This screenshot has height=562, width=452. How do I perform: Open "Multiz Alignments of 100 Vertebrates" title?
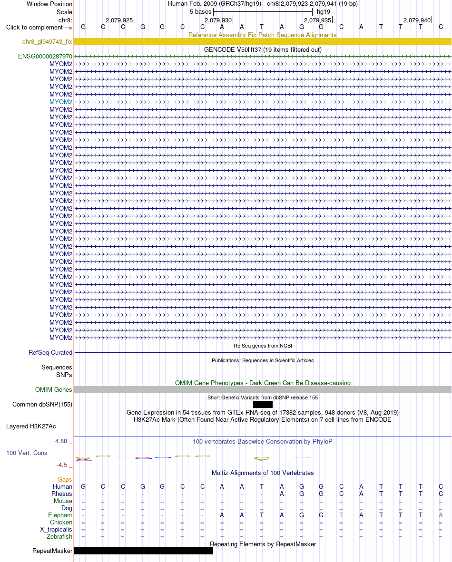(x=263, y=473)
